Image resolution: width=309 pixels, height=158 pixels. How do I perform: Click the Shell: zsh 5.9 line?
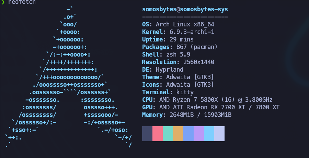(x=166, y=54)
